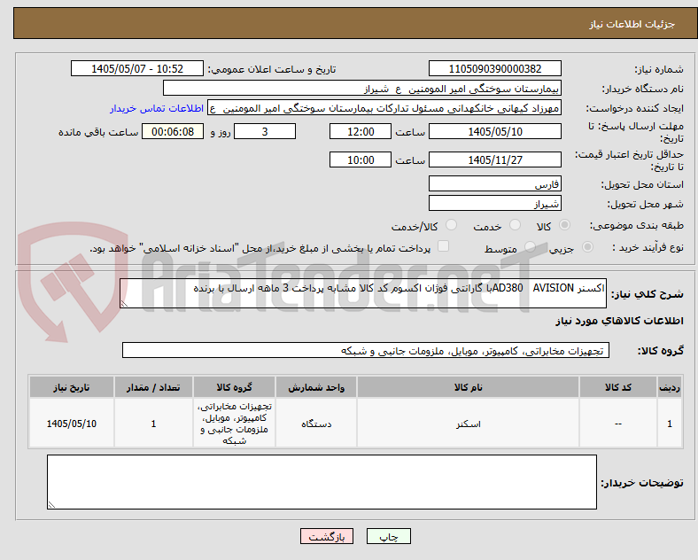Click the جزئیات اطلاعات نیاز page header
The height and width of the screenshot is (560, 698).
point(632,24)
